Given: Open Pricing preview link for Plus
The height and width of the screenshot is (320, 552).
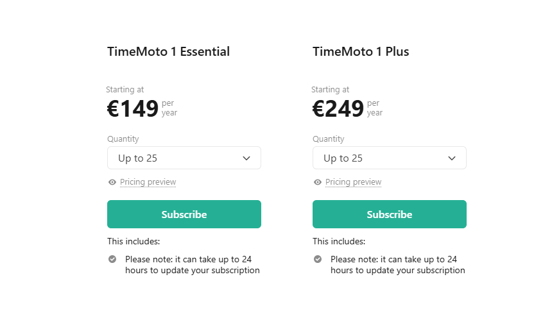Looking at the screenshot, I should pos(353,182).
